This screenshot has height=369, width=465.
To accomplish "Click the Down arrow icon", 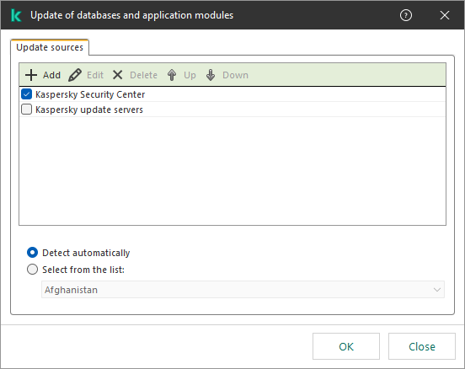I will [x=211, y=75].
